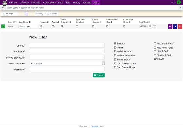Focus the new User ID field
The width and height of the screenshot is (183, 128).
67,45
